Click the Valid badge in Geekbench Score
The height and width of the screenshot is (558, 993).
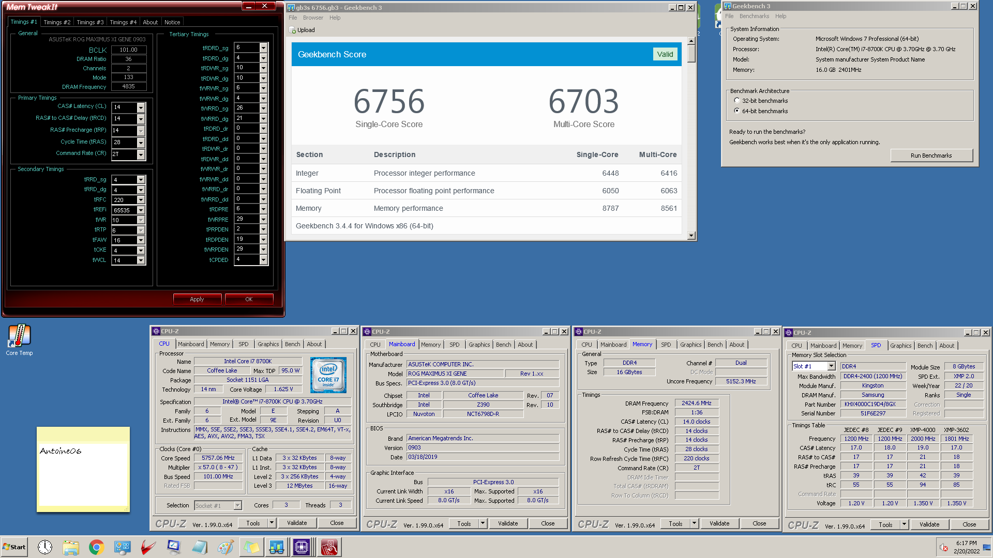(665, 54)
